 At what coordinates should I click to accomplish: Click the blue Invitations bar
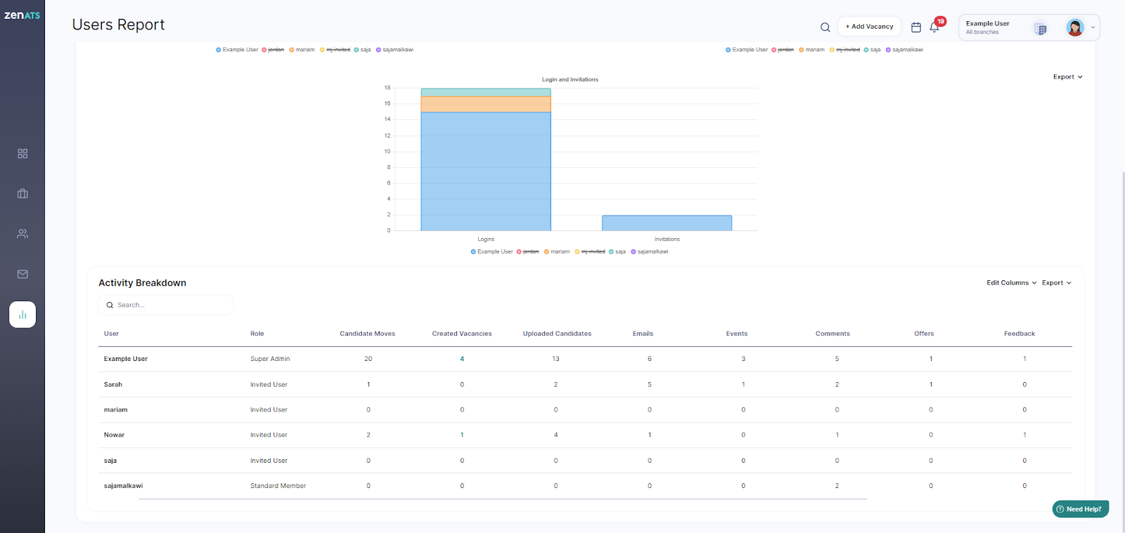667,223
